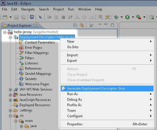Open the Project menu

click(x=58, y=9)
